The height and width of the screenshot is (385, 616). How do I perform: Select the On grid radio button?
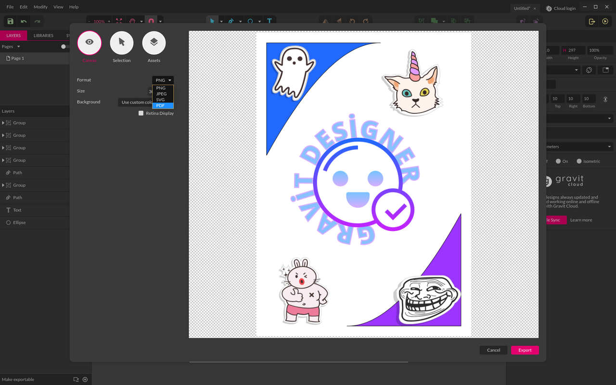tap(558, 161)
